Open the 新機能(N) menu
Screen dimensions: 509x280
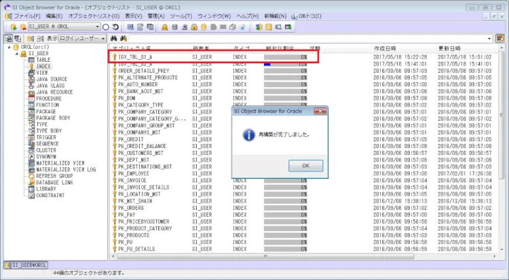[276, 16]
